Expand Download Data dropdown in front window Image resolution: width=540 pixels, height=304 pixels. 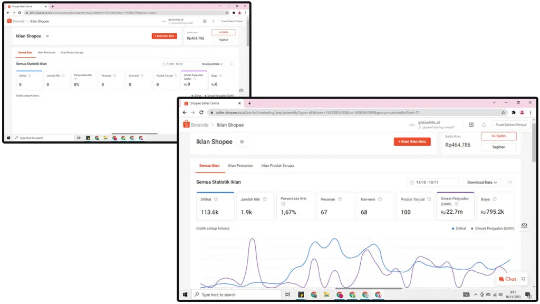[x=482, y=182]
